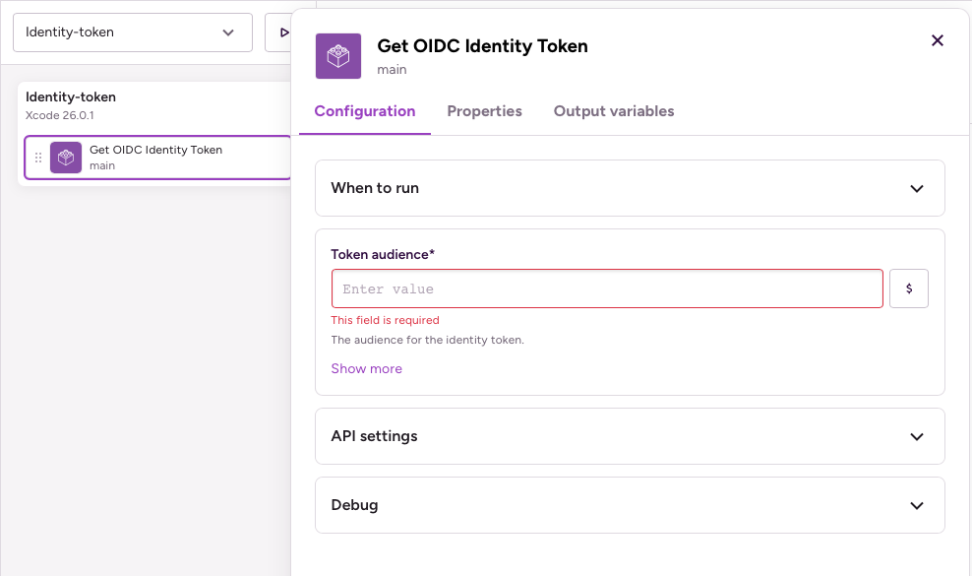Image resolution: width=972 pixels, height=576 pixels.
Task: Click the chevron on the Debug section
Action: [917, 505]
